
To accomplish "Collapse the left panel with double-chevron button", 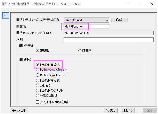I will [x=6, y=15].
